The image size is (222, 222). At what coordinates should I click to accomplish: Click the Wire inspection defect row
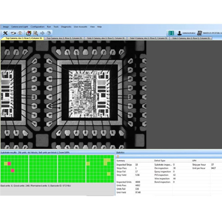[165, 179]
